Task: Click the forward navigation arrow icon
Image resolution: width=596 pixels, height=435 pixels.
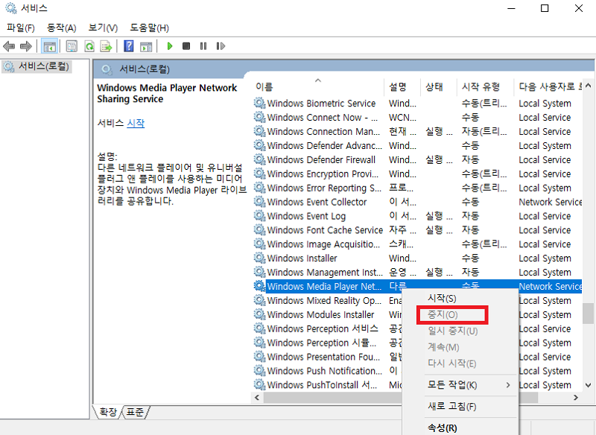Action: click(25, 45)
